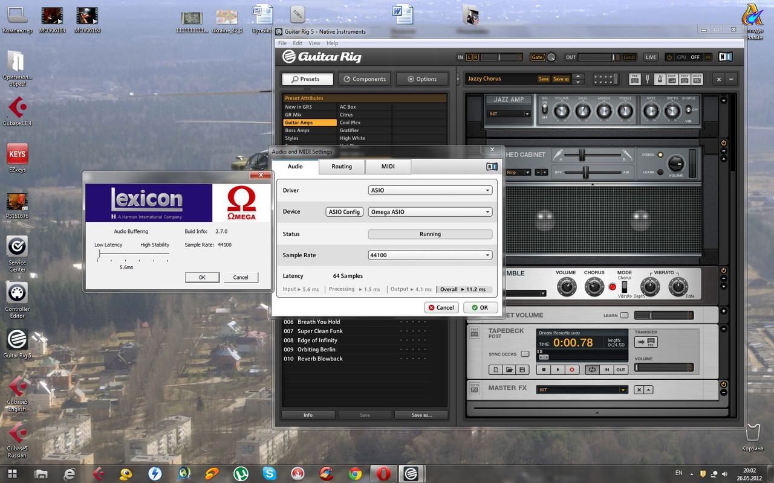Show the Master FX via MSTR FX toolbar icon
Viewport: 774px width, 483px height.
(697, 79)
